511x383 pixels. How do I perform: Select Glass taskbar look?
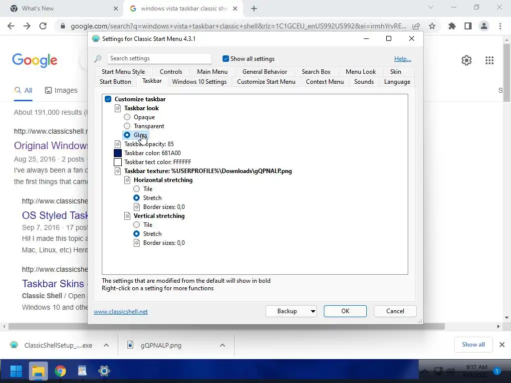point(127,135)
